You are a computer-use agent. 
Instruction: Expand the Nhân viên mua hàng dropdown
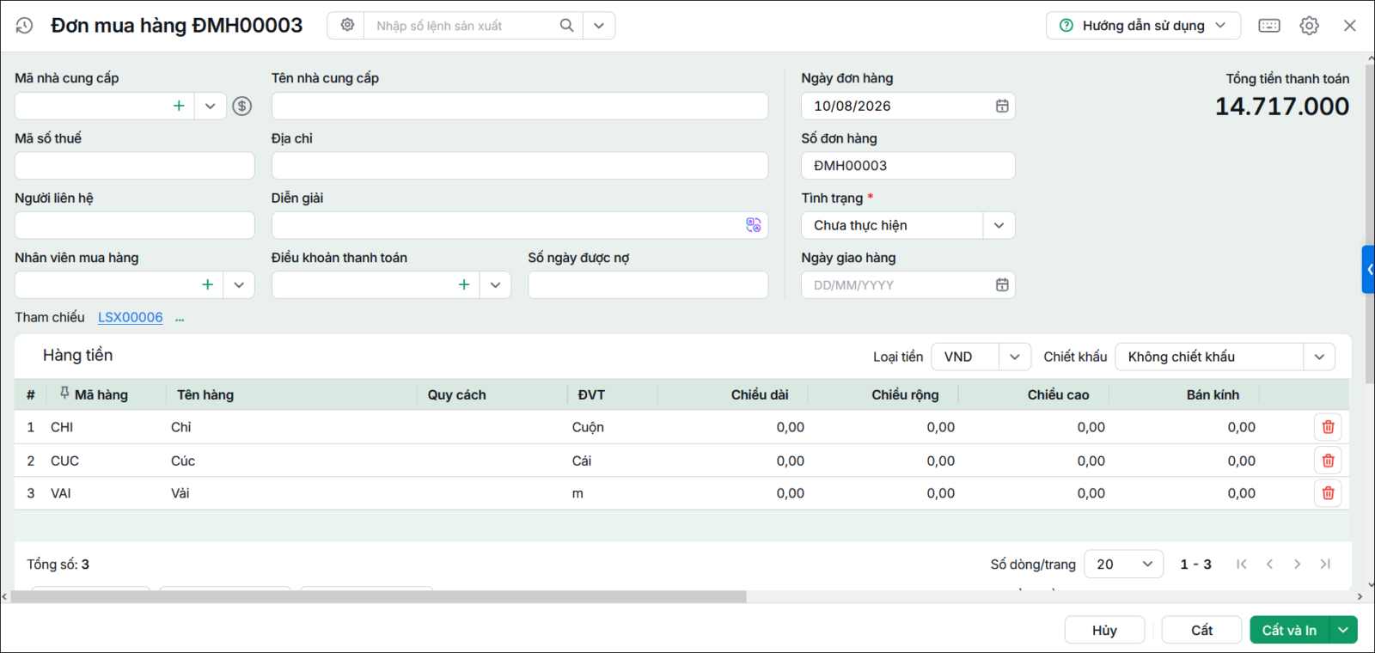click(x=239, y=284)
